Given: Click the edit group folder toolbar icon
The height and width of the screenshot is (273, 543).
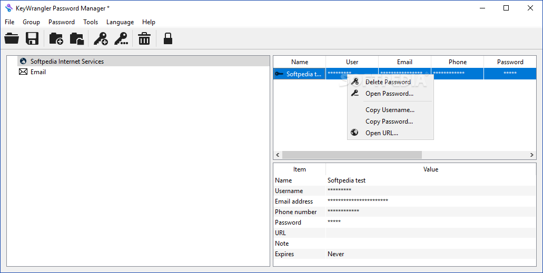Looking at the screenshot, I should point(77,38).
